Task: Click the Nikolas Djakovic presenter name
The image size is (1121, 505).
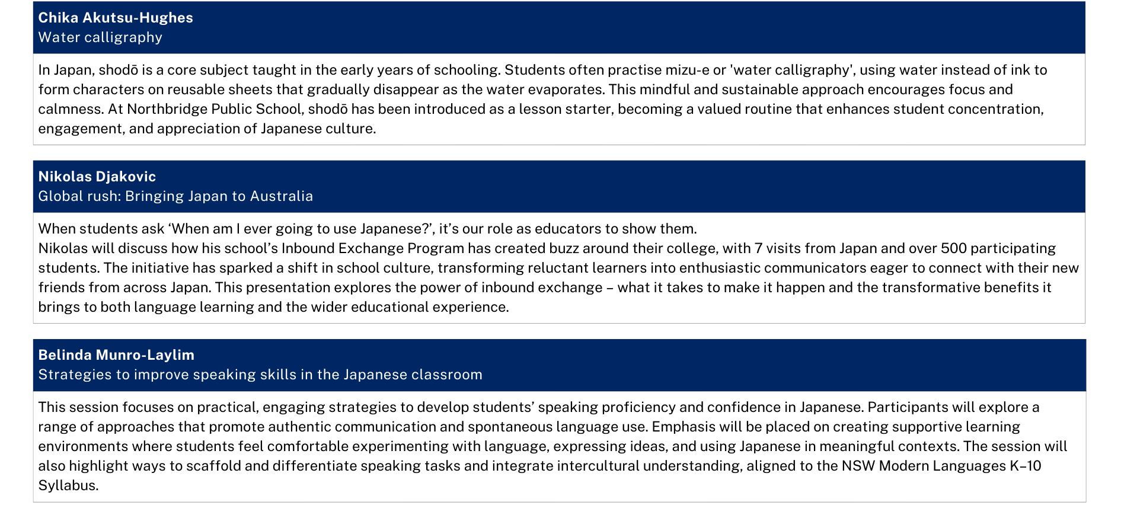Action: (97, 177)
